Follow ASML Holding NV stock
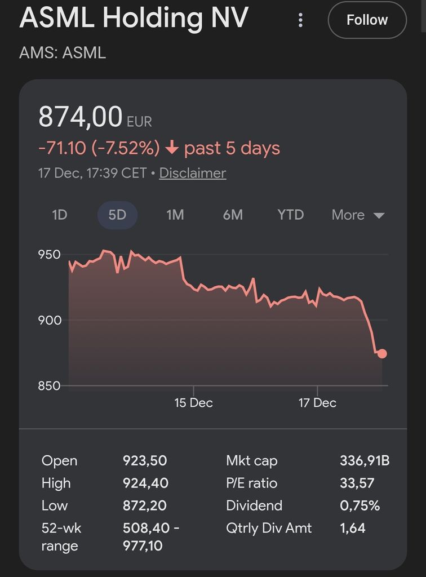Screen dimensions: 426x577 pos(367,20)
